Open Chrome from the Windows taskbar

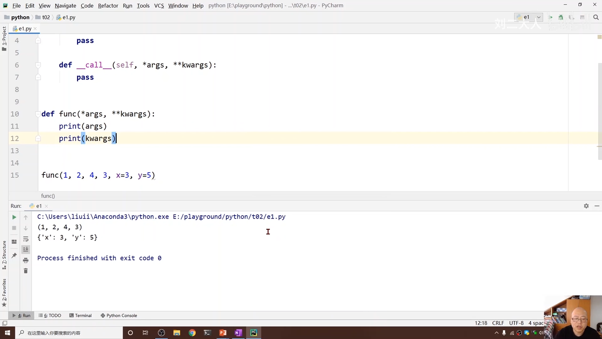tap(192, 333)
